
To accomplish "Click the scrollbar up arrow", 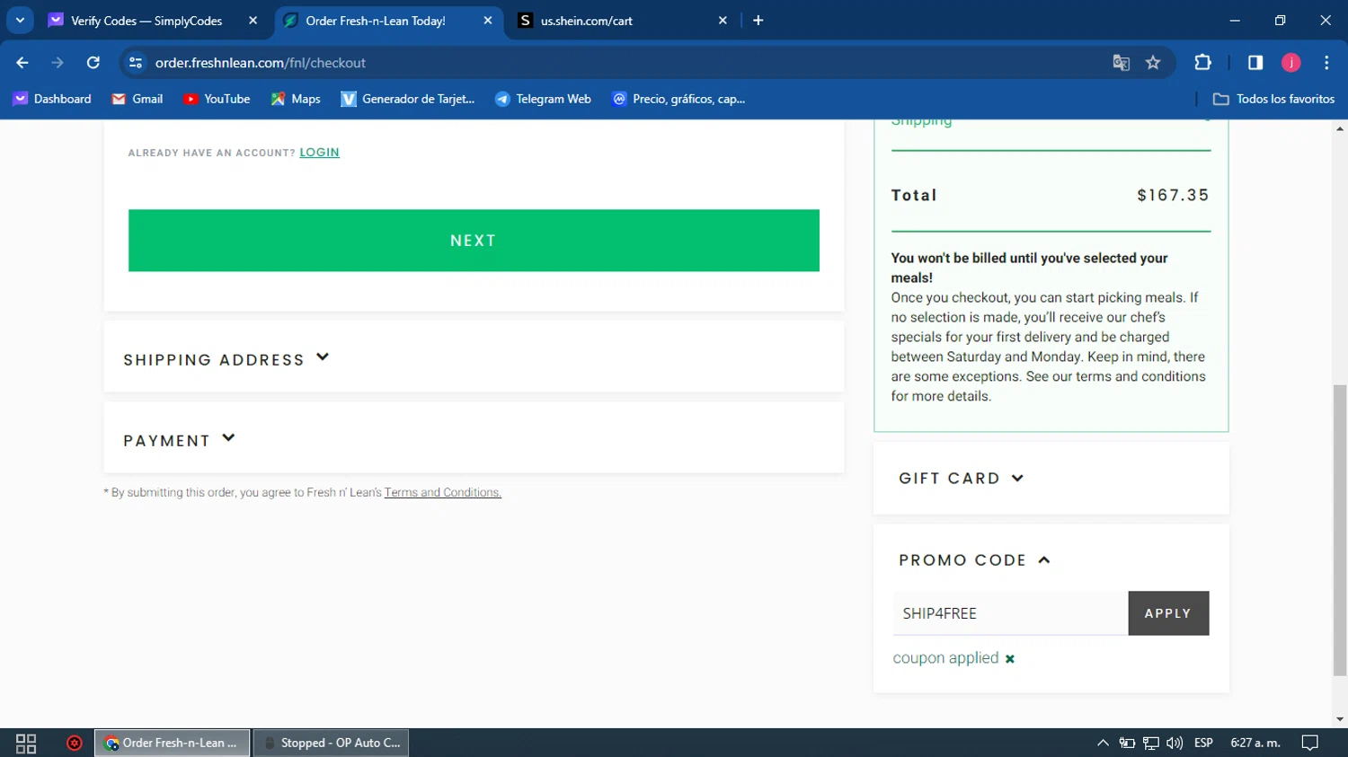I will 1340,128.
